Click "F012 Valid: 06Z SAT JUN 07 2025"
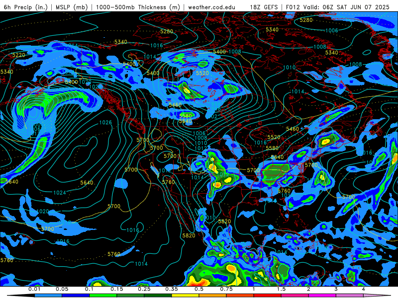Screen dimensions: 398x298 point(338,7)
